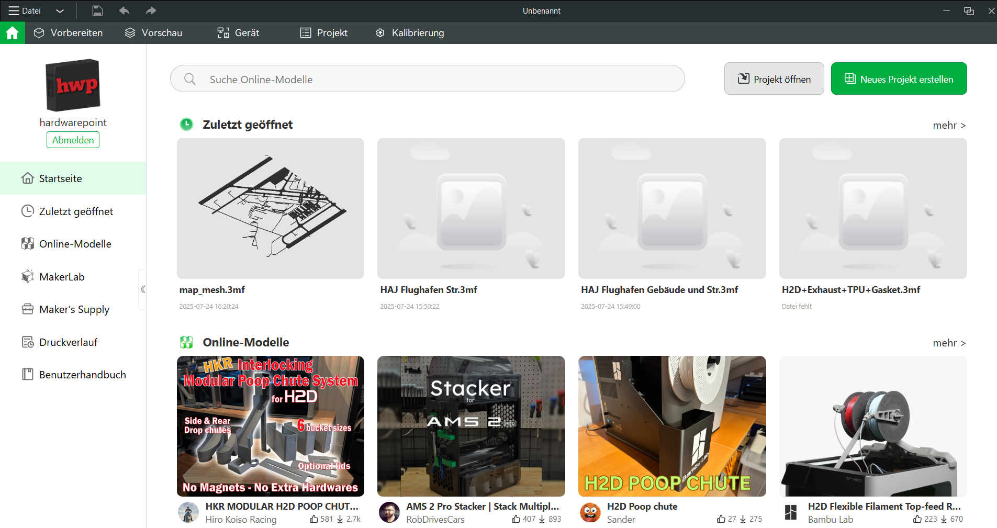The image size is (997, 528).
Task: Click the AMS 2 Pro Stacker title
Action: point(483,507)
